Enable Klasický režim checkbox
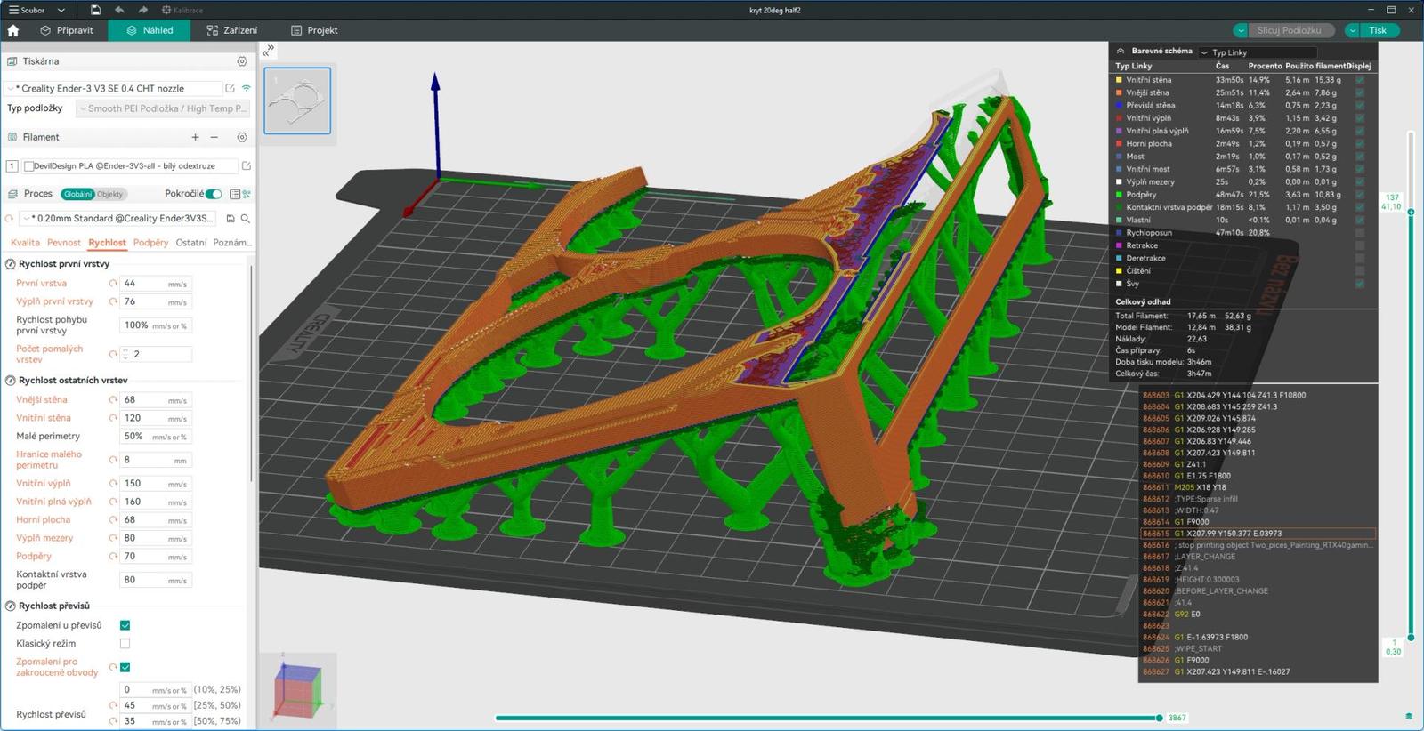Screen dimensions: 1424x731 click(x=125, y=644)
